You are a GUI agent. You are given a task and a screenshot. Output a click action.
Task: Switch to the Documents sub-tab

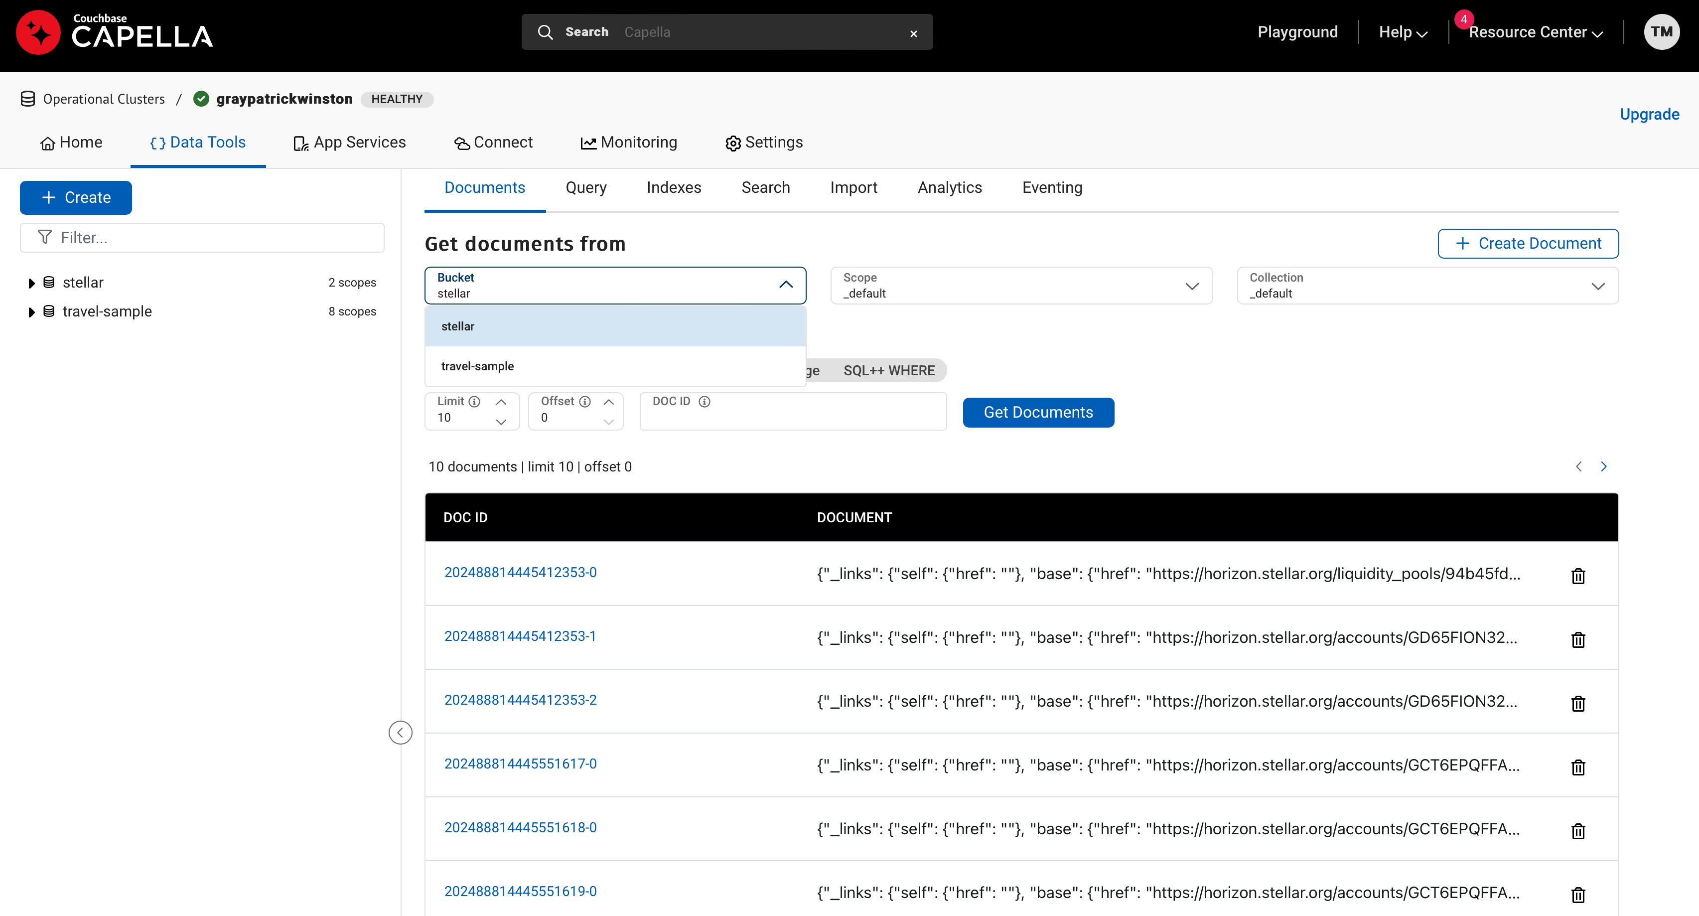[484, 187]
